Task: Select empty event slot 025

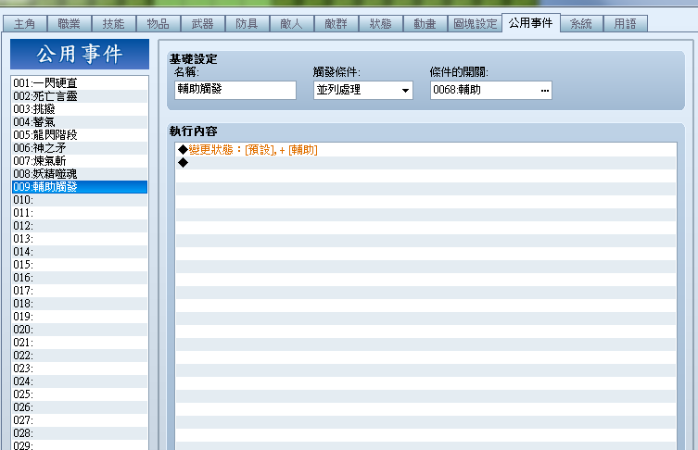Action: coord(80,394)
